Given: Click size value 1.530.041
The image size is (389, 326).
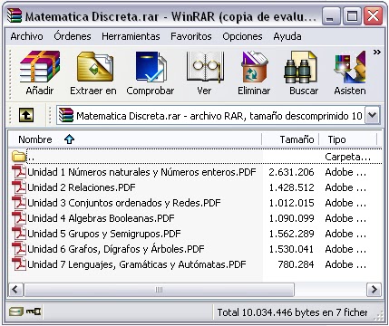Looking at the screenshot, I should pos(291,249).
